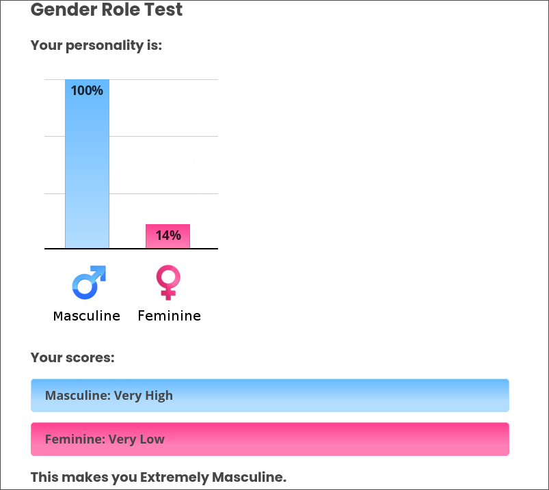Click the blue 'Masculine: Very High' score bar
549x490 pixels.
270,396
